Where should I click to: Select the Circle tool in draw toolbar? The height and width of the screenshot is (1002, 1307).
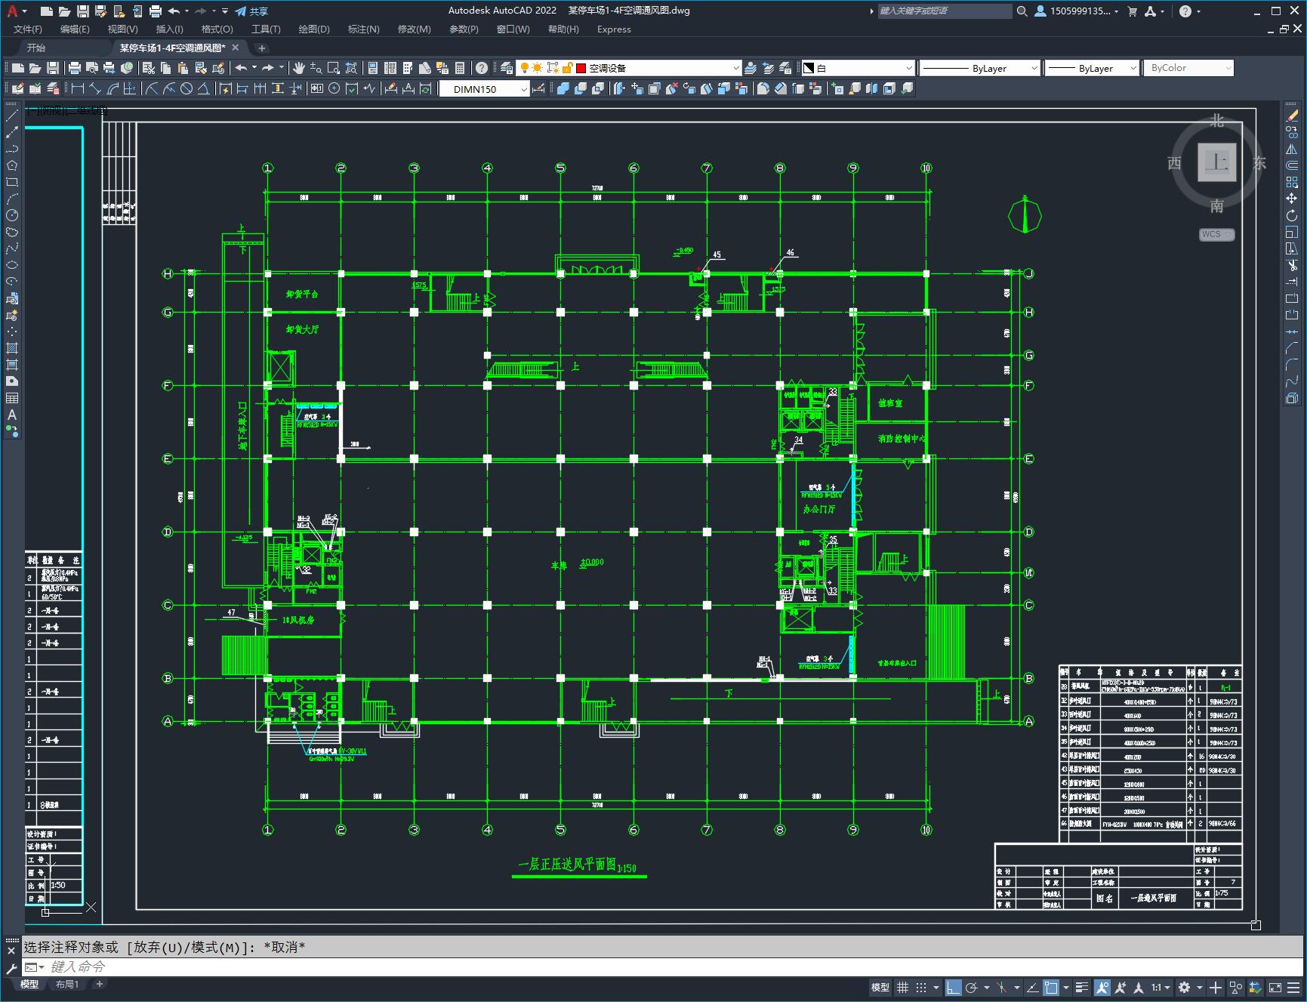coord(12,215)
